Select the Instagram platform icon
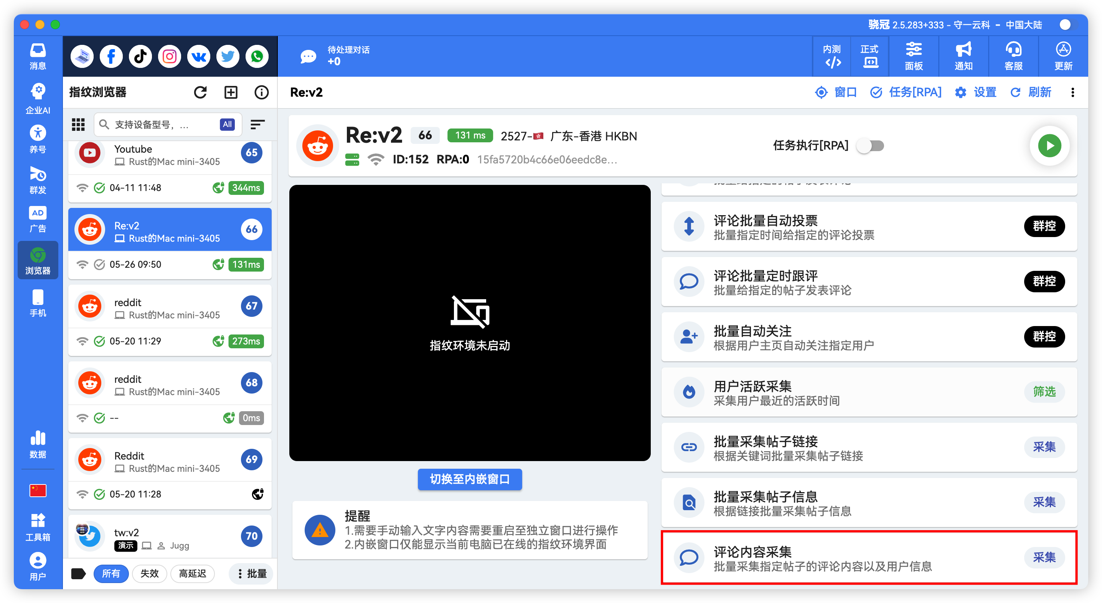1102x603 pixels. (x=170, y=56)
